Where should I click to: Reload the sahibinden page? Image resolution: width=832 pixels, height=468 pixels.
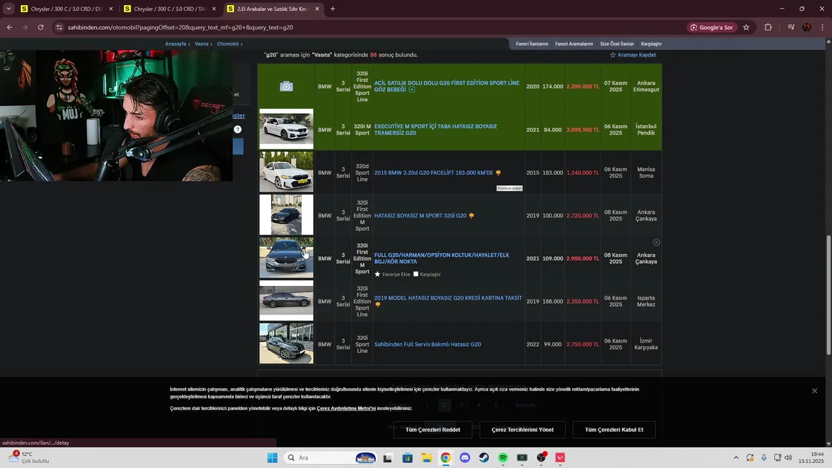pyautogui.click(x=40, y=27)
